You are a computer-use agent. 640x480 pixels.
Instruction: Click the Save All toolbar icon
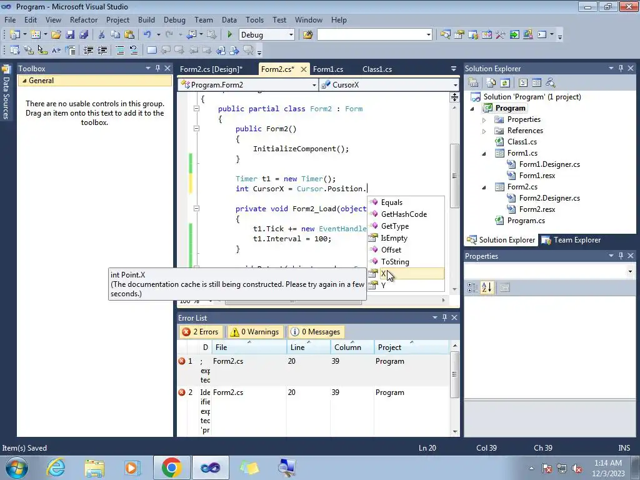[x=84, y=35]
